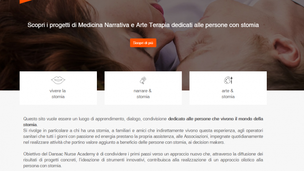
Task: Click the last line persona con stomia
Action: [x=43, y=166]
